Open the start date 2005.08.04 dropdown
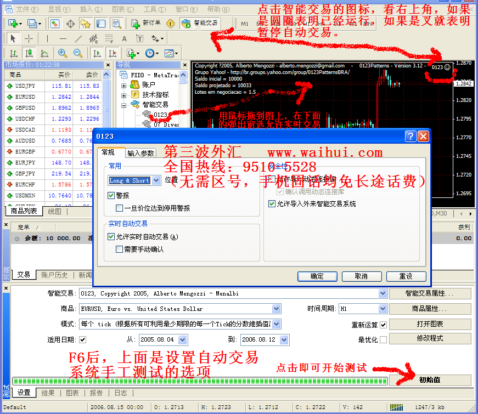Viewport: 478px width, 414px height. click(183, 339)
